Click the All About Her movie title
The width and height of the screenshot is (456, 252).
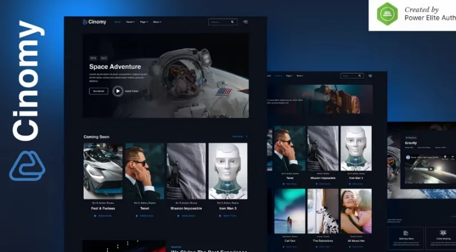356,241
